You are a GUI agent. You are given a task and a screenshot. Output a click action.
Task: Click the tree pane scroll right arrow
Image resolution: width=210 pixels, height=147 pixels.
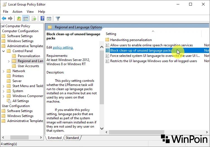41,137
